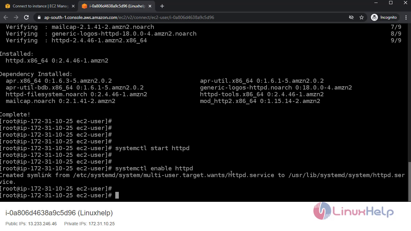This screenshot has height=231, width=411.
Task: Open the Incognito profile indicator
Action: pos(384,17)
